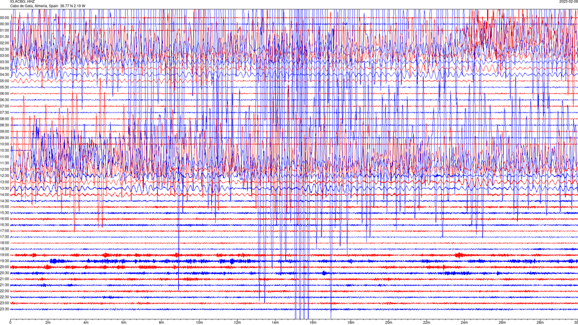Click the "10m" minute axis label
This screenshot has width=578, height=325.
click(199, 323)
